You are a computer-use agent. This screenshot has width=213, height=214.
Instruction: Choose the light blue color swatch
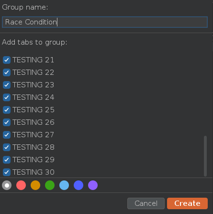point(64,185)
